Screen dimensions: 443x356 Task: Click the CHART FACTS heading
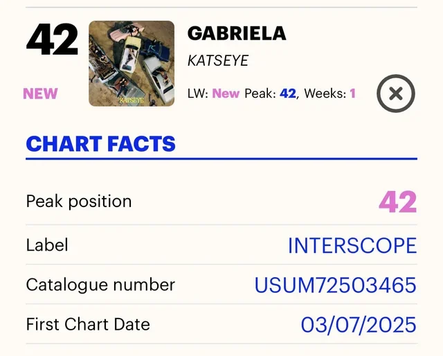(101, 144)
